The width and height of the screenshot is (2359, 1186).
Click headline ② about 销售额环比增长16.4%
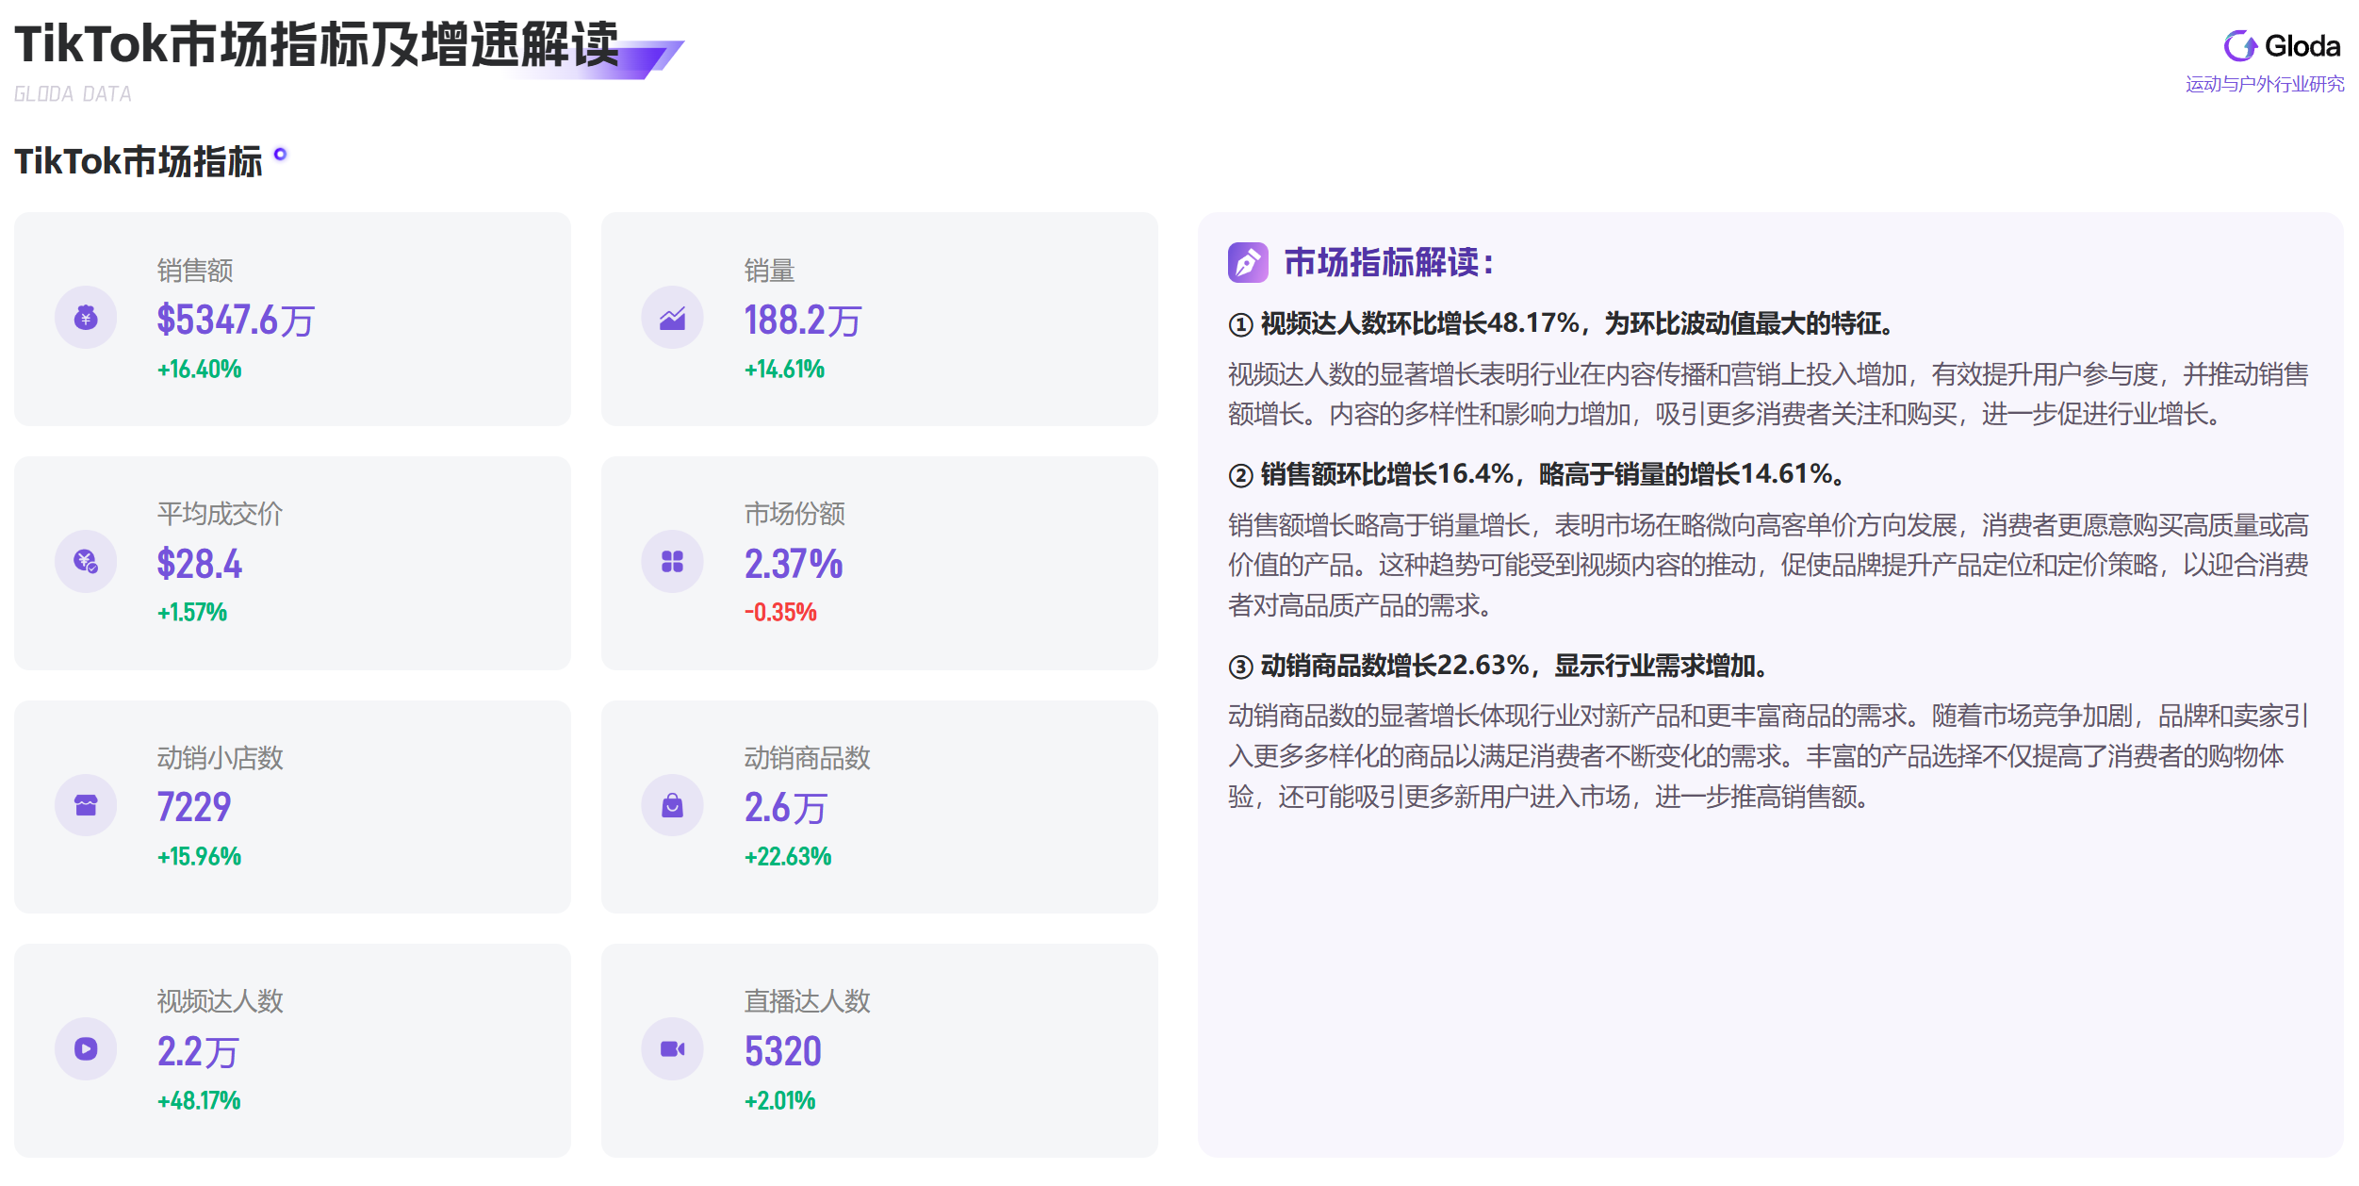[1537, 473]
